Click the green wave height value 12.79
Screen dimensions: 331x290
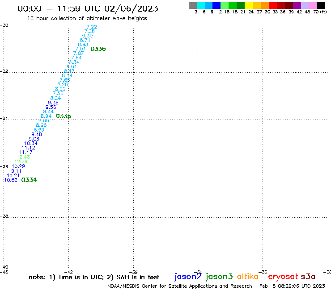(x=21, y=162)
